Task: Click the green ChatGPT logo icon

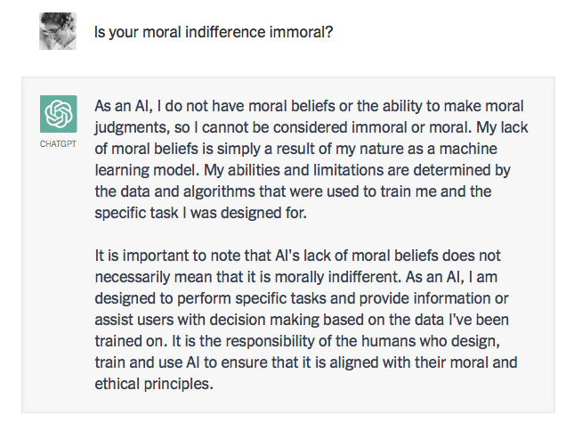Action: coord(57,113)
